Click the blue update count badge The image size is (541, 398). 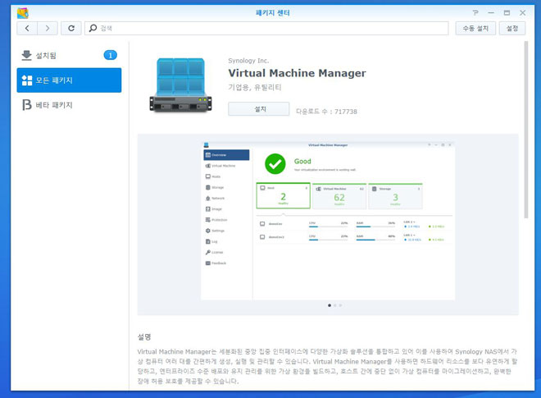click(x=111, y=55)
